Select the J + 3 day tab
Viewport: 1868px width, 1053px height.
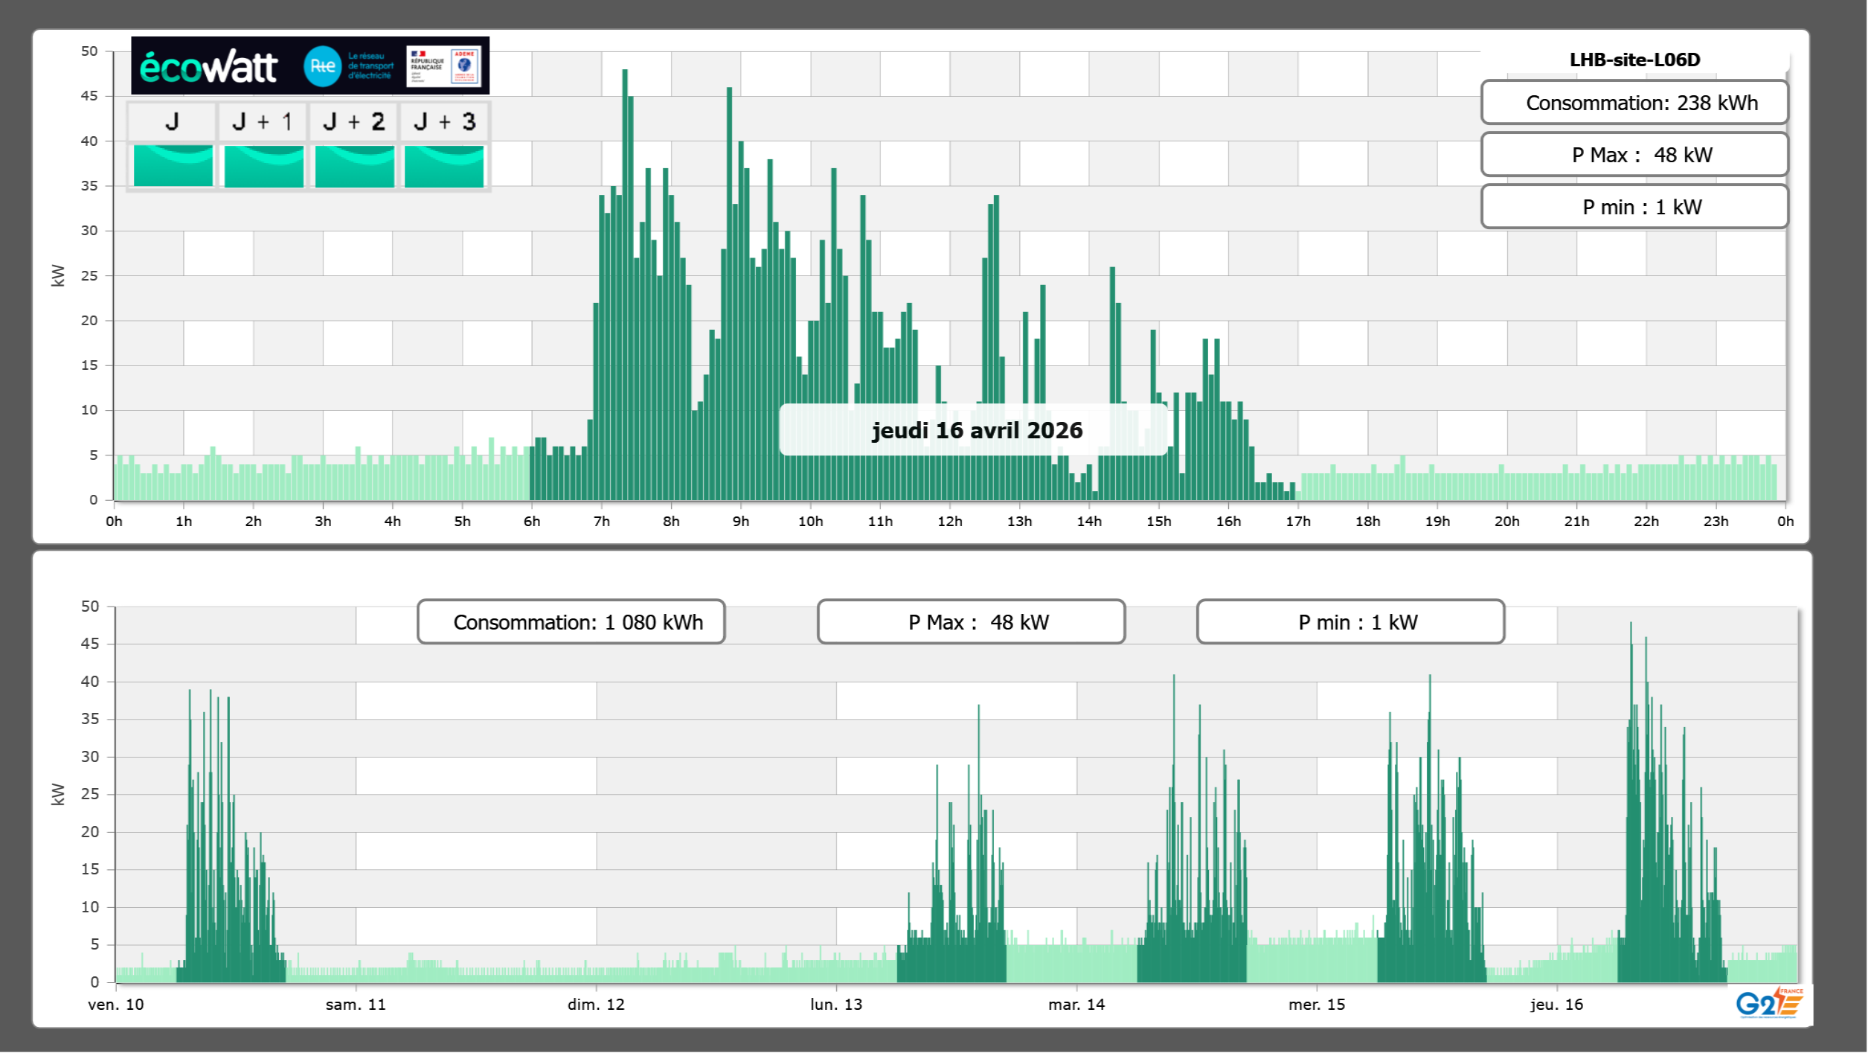coord(444,121)
